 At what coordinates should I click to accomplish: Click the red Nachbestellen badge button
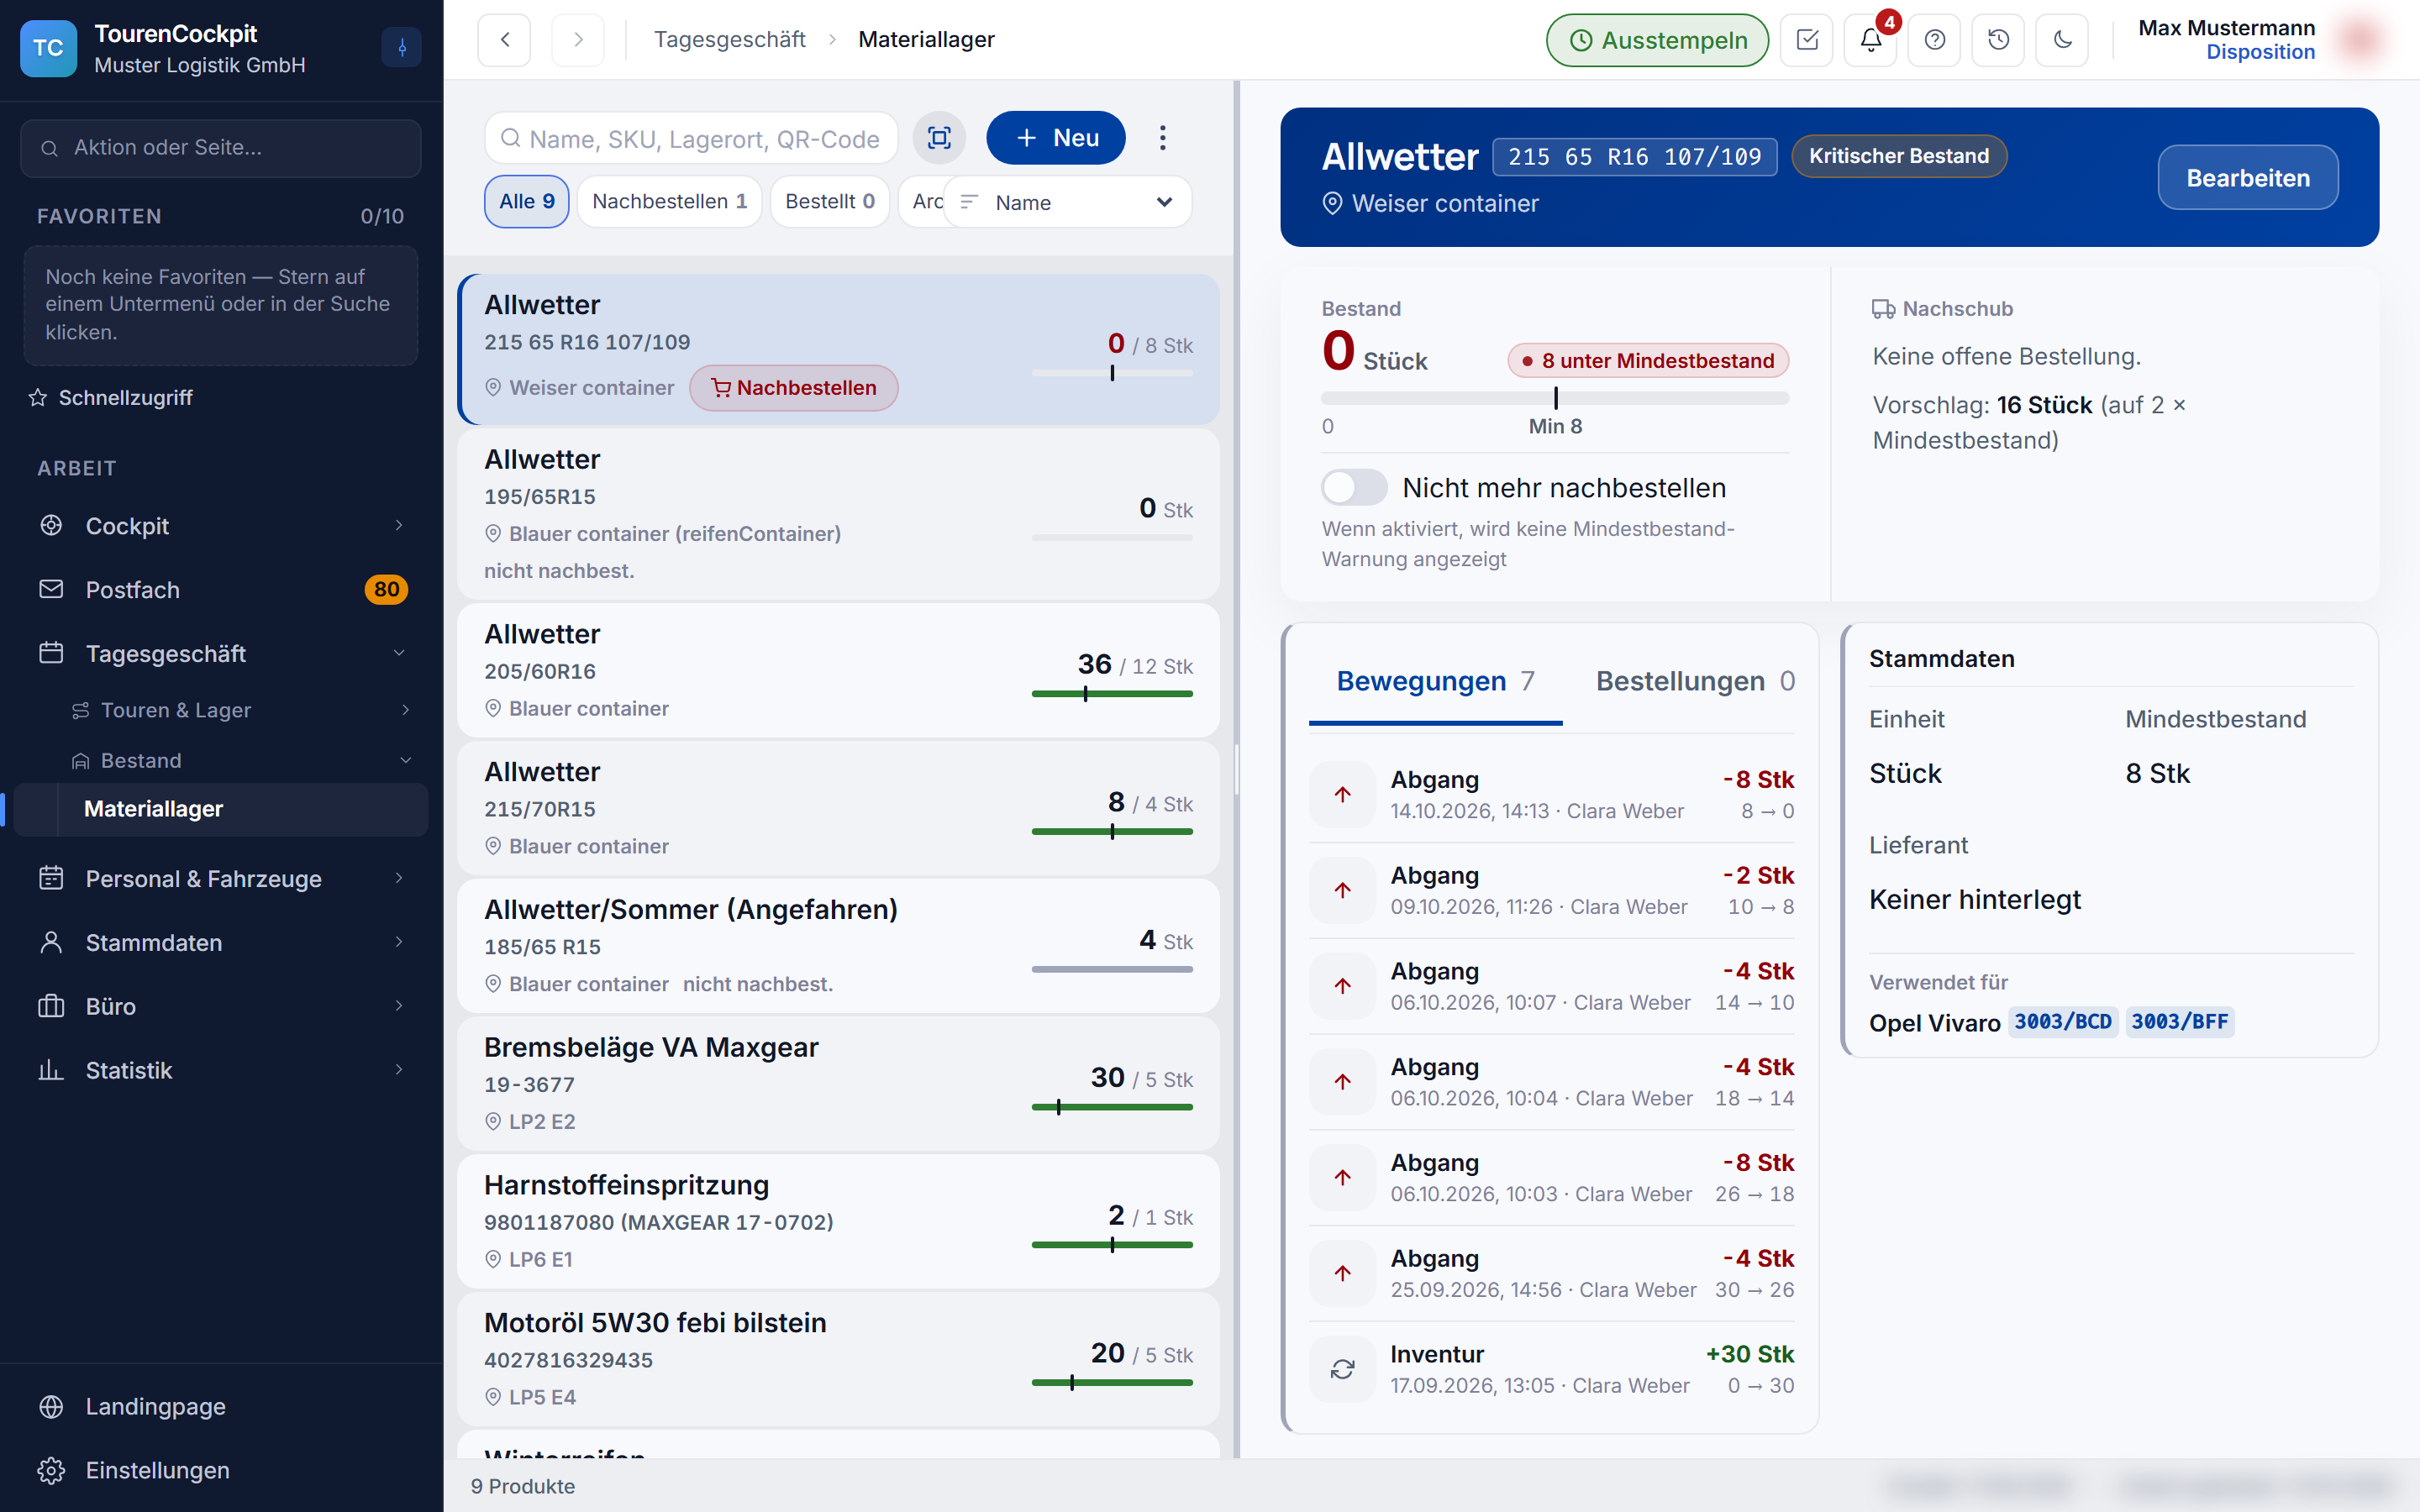pyautogui.click(x=793, y=388)
